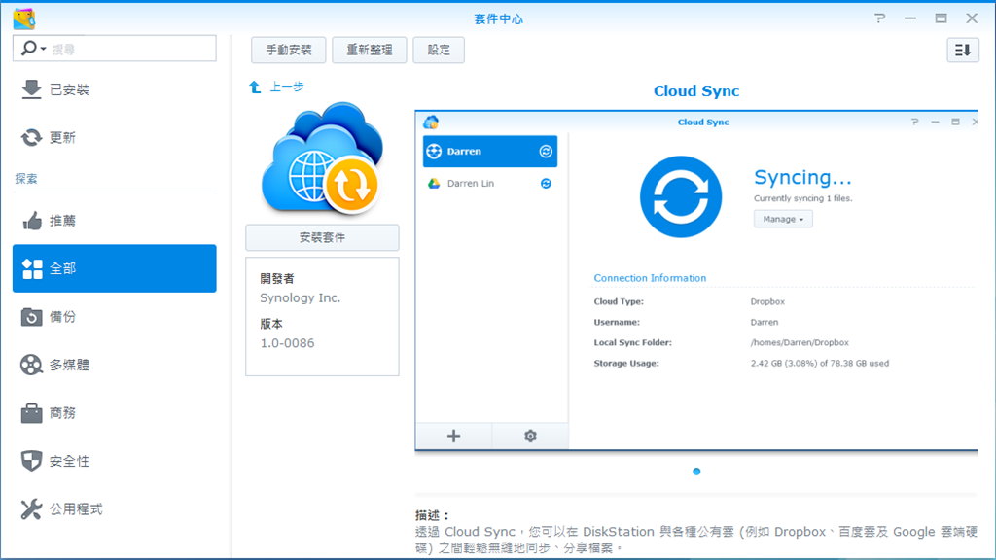The height and width of the screenshot is (560, 996).
Task: Click the 版本 version label
Action: (271, 324)
